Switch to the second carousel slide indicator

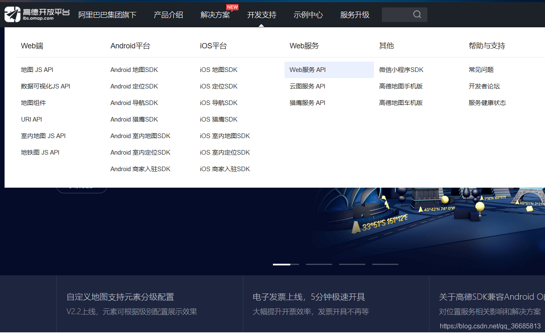(x=319, y=264)
